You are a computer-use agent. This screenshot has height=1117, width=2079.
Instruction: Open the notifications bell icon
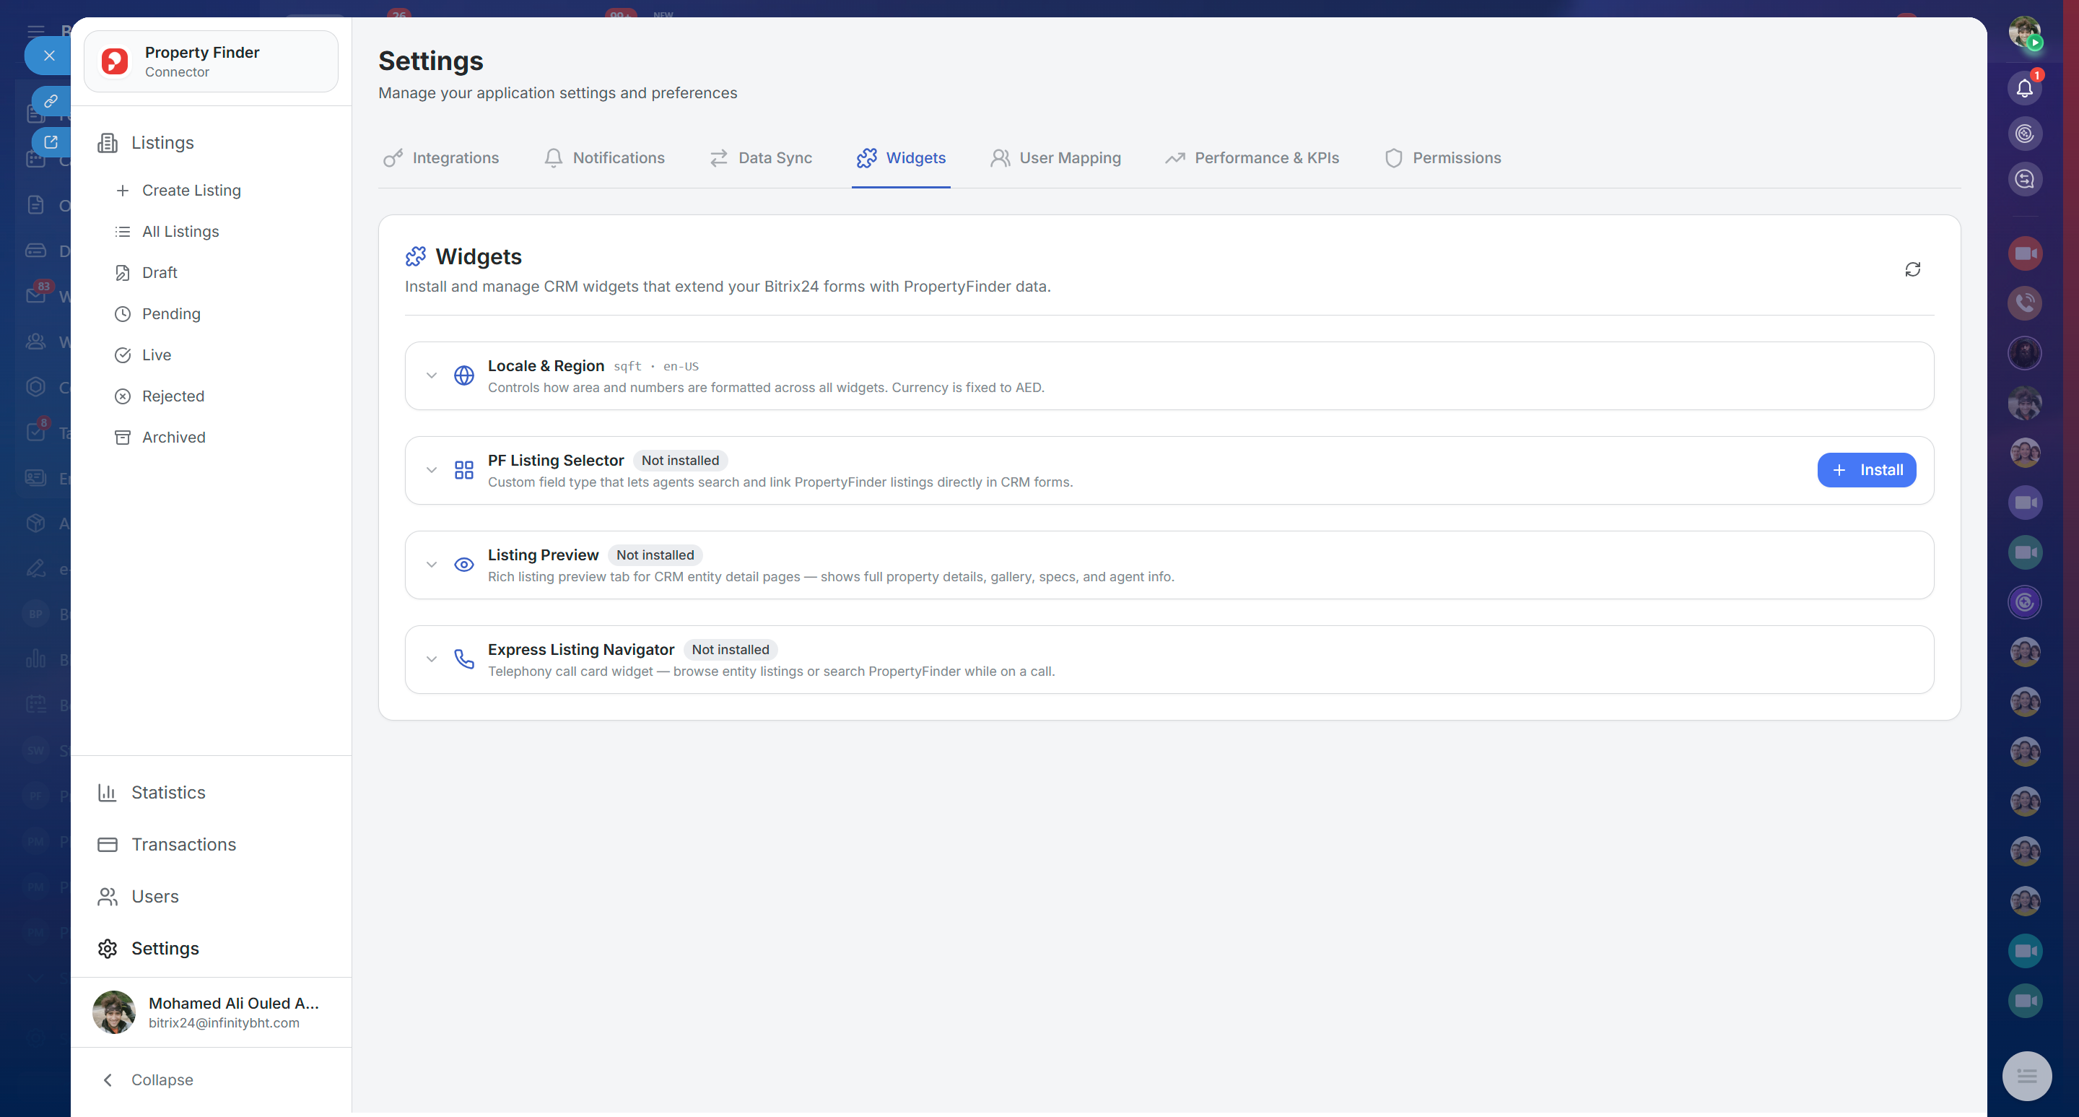tap(2024, 88)
